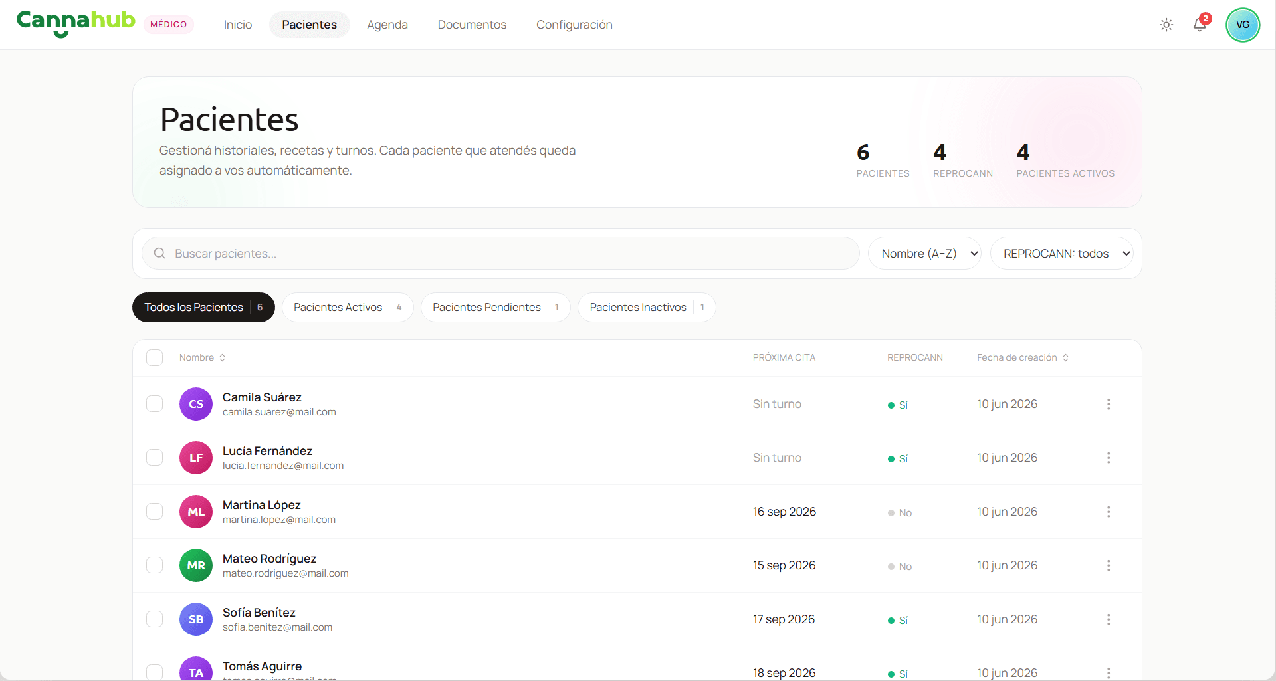Click the CS avatar of Camila Suárez
This screenshot has height=681, width=1276.
tap(196, 404)
